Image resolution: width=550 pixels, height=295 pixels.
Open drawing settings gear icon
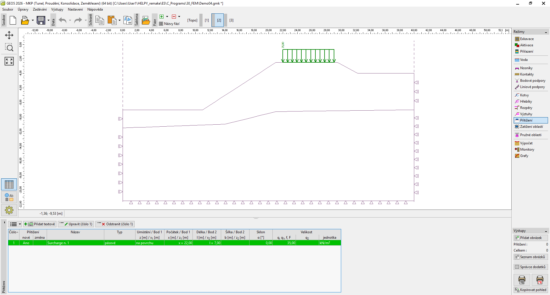pos(9,210)
